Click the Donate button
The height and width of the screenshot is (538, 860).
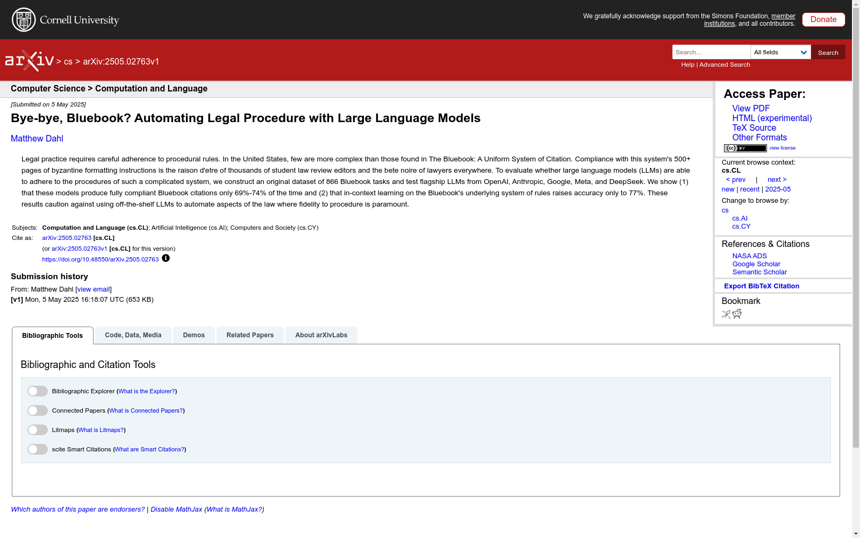pos(823,19)
